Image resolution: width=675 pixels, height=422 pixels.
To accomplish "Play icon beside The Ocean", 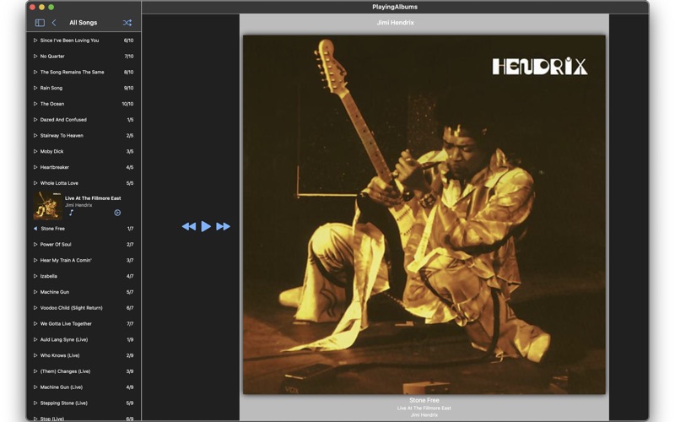I will 35,104.
